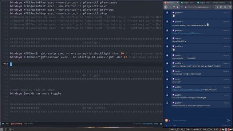Screen dimensions: 233x131
Task: Open imgur link before 'ну все, *nixporn'
Action: 187,90
